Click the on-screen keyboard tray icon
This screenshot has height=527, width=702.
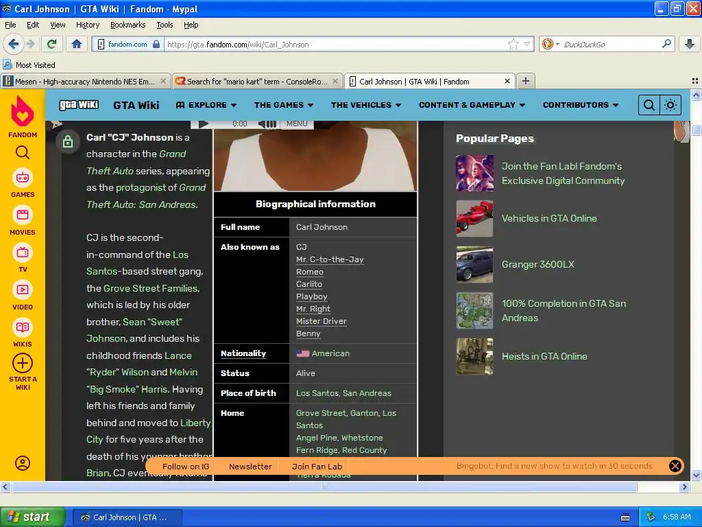[x=625, y=517]
